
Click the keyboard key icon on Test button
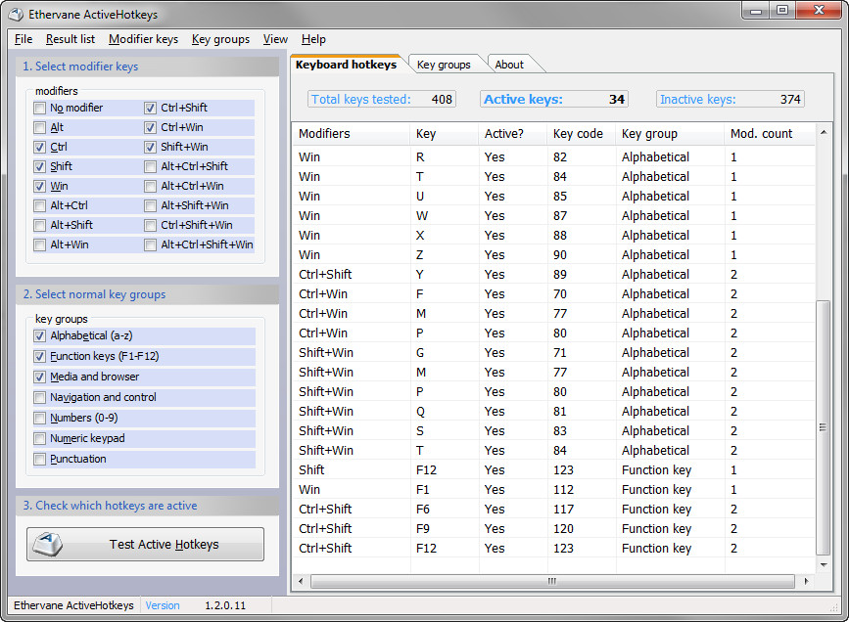point(47,544)
